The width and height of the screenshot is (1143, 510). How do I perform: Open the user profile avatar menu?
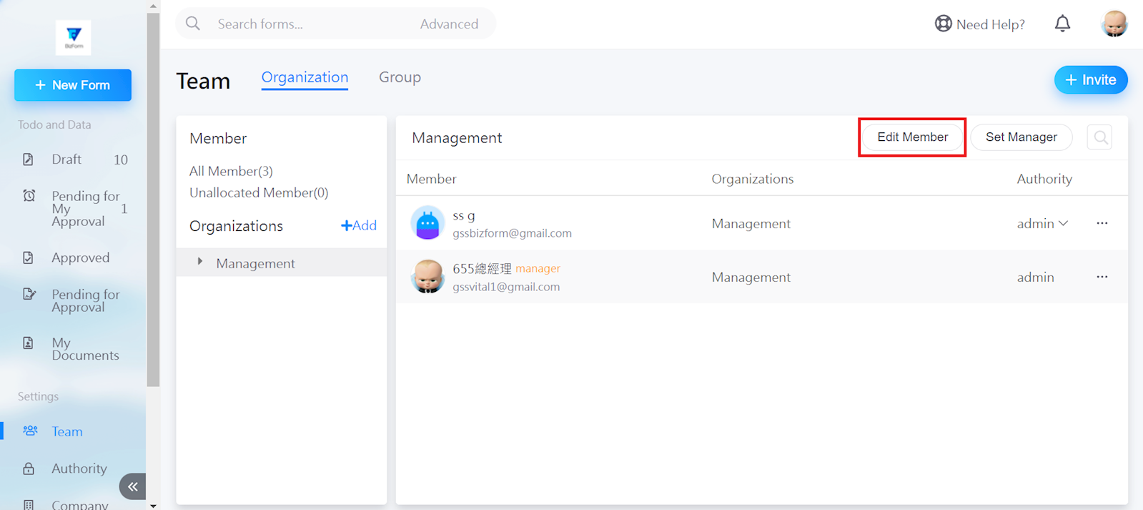pyautogui.click(x=1114, y=24)
